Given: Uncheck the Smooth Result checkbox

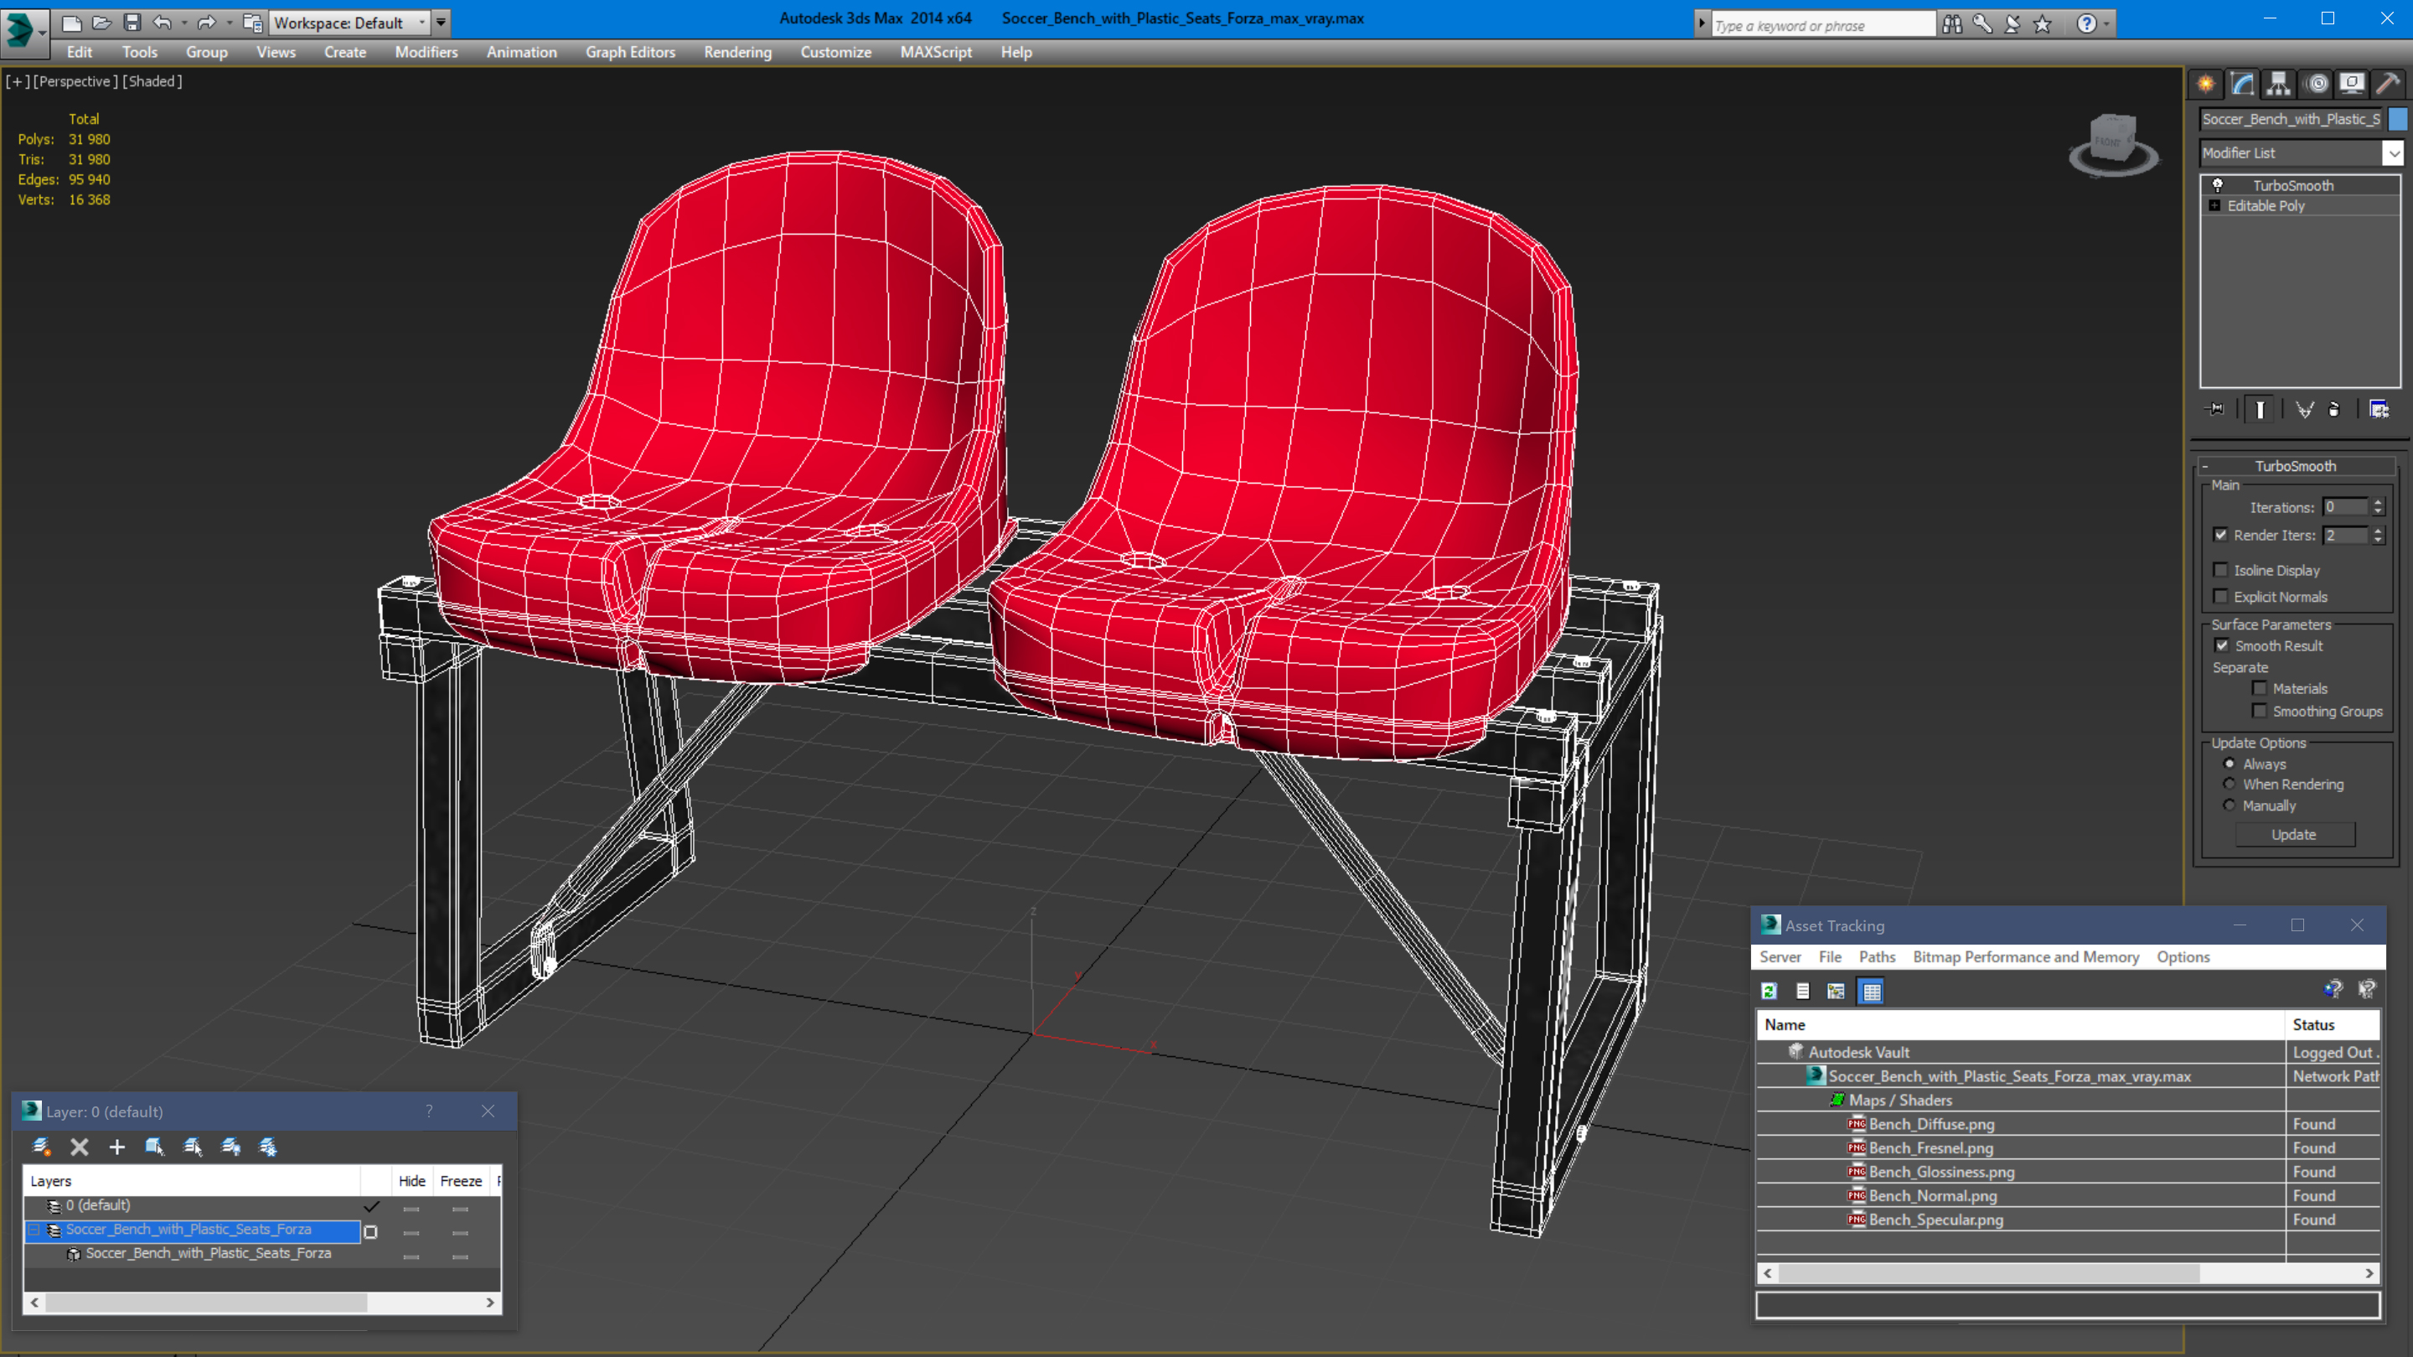Looking at the screenshot, I should point(2221,645).
